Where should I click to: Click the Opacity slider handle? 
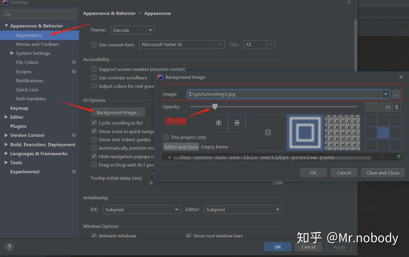[x=215, y=107]
